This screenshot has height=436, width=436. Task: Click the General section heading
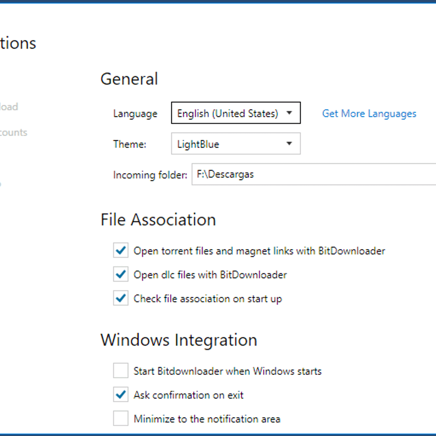coord(129,79)
